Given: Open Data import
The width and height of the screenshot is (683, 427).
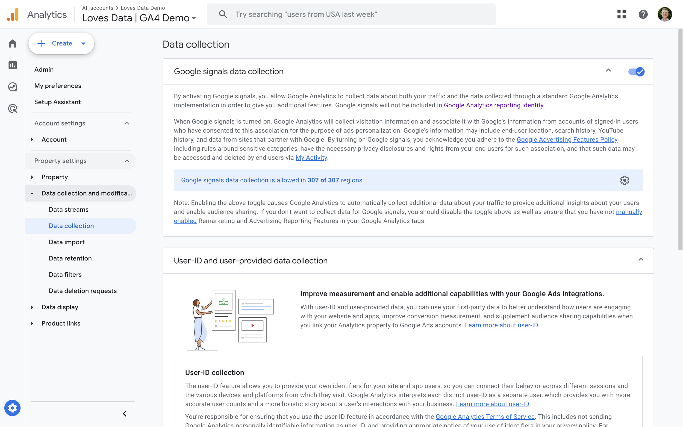Looking at the screenshot, I should pos(67,242).
